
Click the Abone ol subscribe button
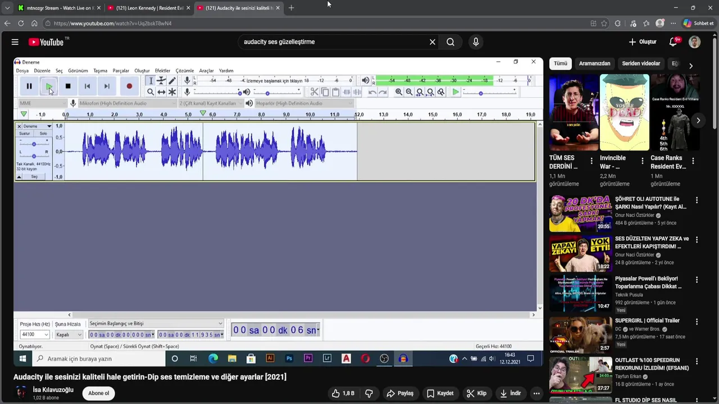(x=98, y=393)
